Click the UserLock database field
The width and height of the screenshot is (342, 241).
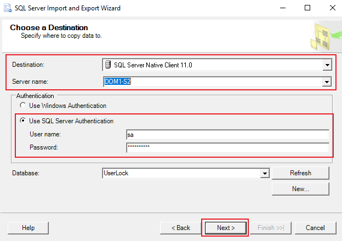(180, 173)
